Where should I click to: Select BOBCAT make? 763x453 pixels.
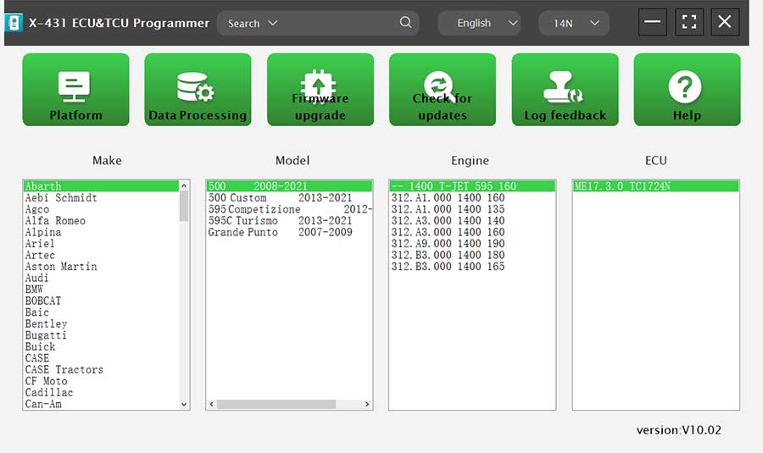click(x=101, y=301)
